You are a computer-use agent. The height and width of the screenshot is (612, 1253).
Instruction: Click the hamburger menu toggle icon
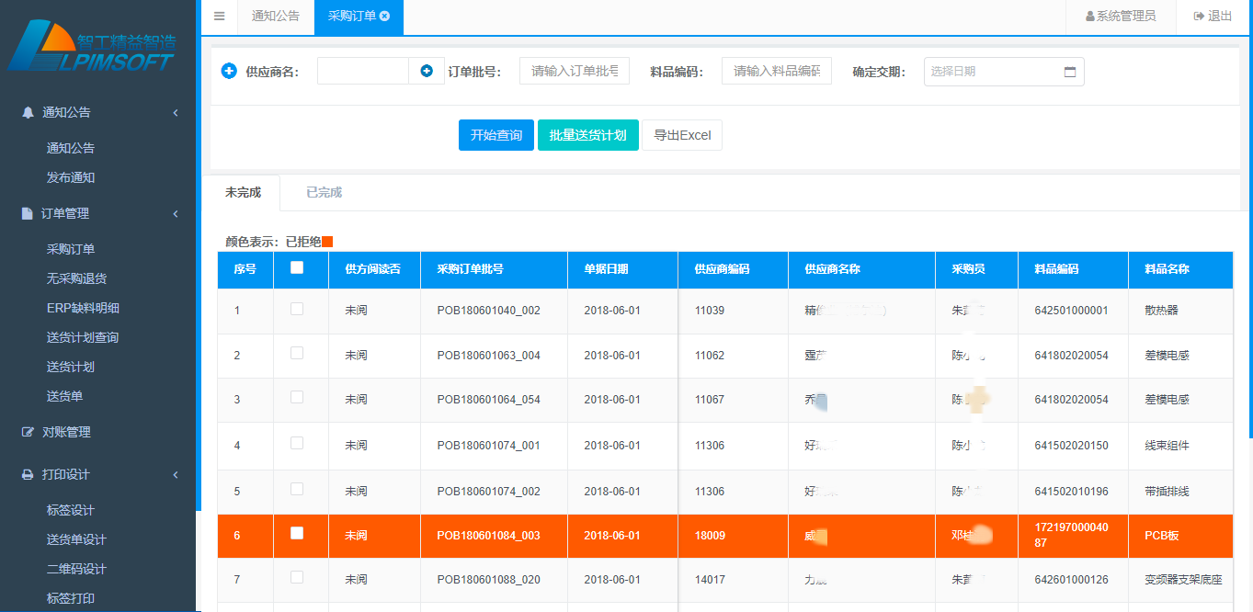pyautogui.click(x=219, y=16)
